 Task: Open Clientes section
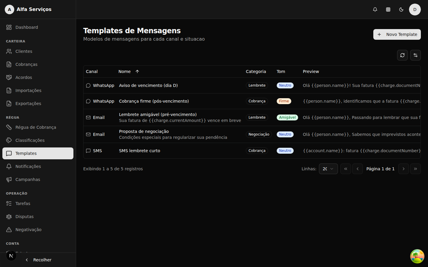[38, 51]
